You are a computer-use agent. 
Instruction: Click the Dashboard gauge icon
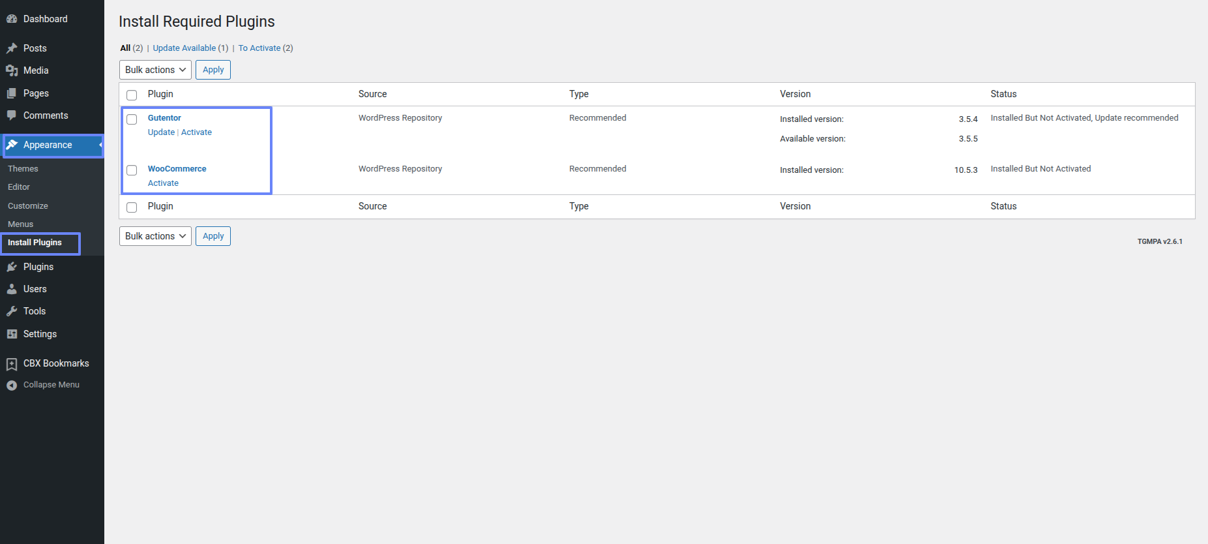12,19
